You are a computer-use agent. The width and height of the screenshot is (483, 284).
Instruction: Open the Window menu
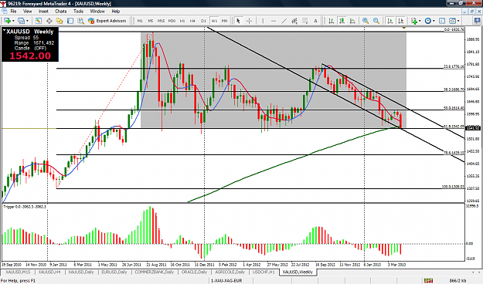(x=97, y=11)
